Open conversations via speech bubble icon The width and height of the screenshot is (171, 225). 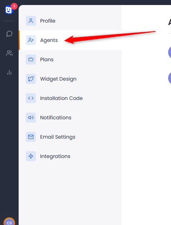point(9,34)
